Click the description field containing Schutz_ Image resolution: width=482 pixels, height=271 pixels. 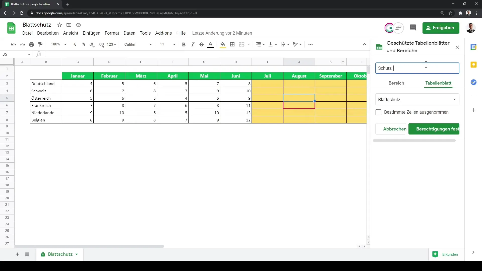[x=417, y=68]
